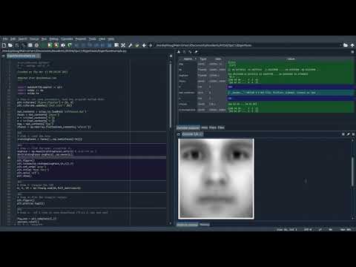Image resolution: width=356 pixels, height=267 pixels.
Task: Close the EigenfaceExample.py editor tab
Action: click(38, 56)
